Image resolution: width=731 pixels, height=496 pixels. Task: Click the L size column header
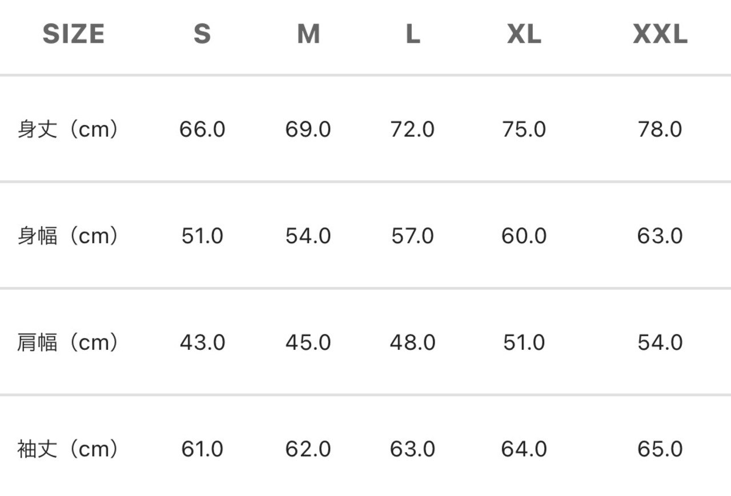[x=413, y=34]
